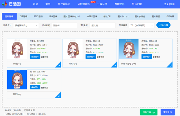Viewport: 180px width, 116px height.
Task: Expand the 压缩等级 70 dropdown
Action: point(141,25)
